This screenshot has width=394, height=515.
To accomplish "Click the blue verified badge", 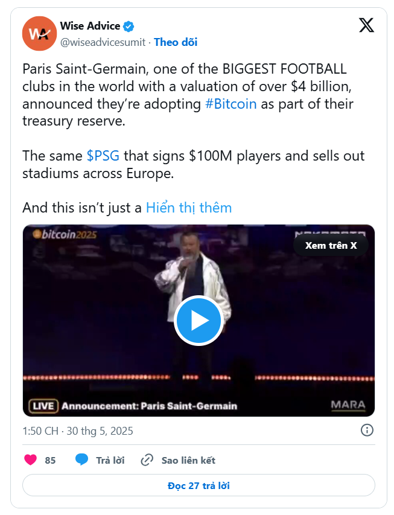I will [129, 26].
